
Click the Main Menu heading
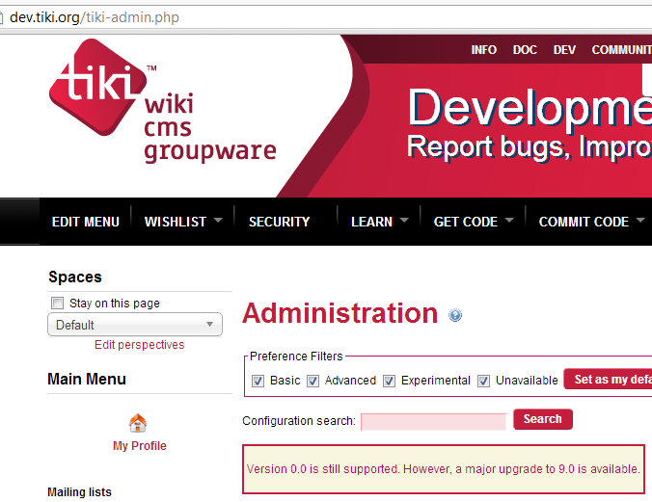click(x=87, y=379)
